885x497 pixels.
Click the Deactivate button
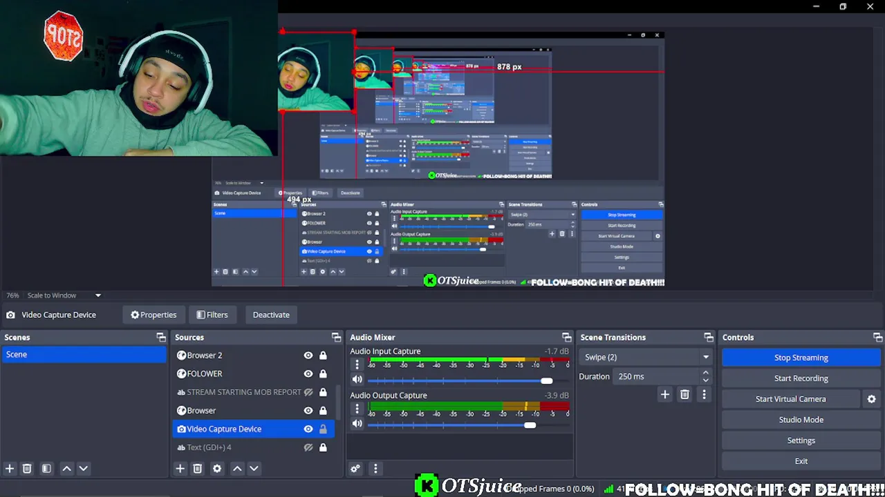point(271,315)
